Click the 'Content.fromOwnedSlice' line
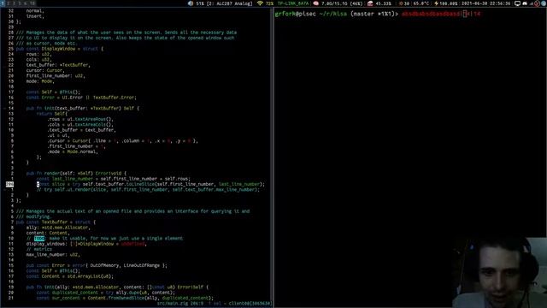 pyautogui.click(x=125, y=298)
